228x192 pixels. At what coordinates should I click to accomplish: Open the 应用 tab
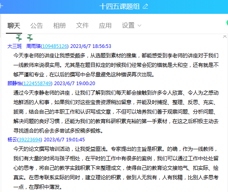(105, 26)
